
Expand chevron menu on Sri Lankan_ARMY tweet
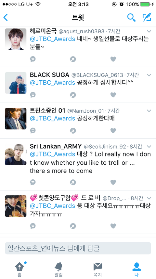click(149, 147)
